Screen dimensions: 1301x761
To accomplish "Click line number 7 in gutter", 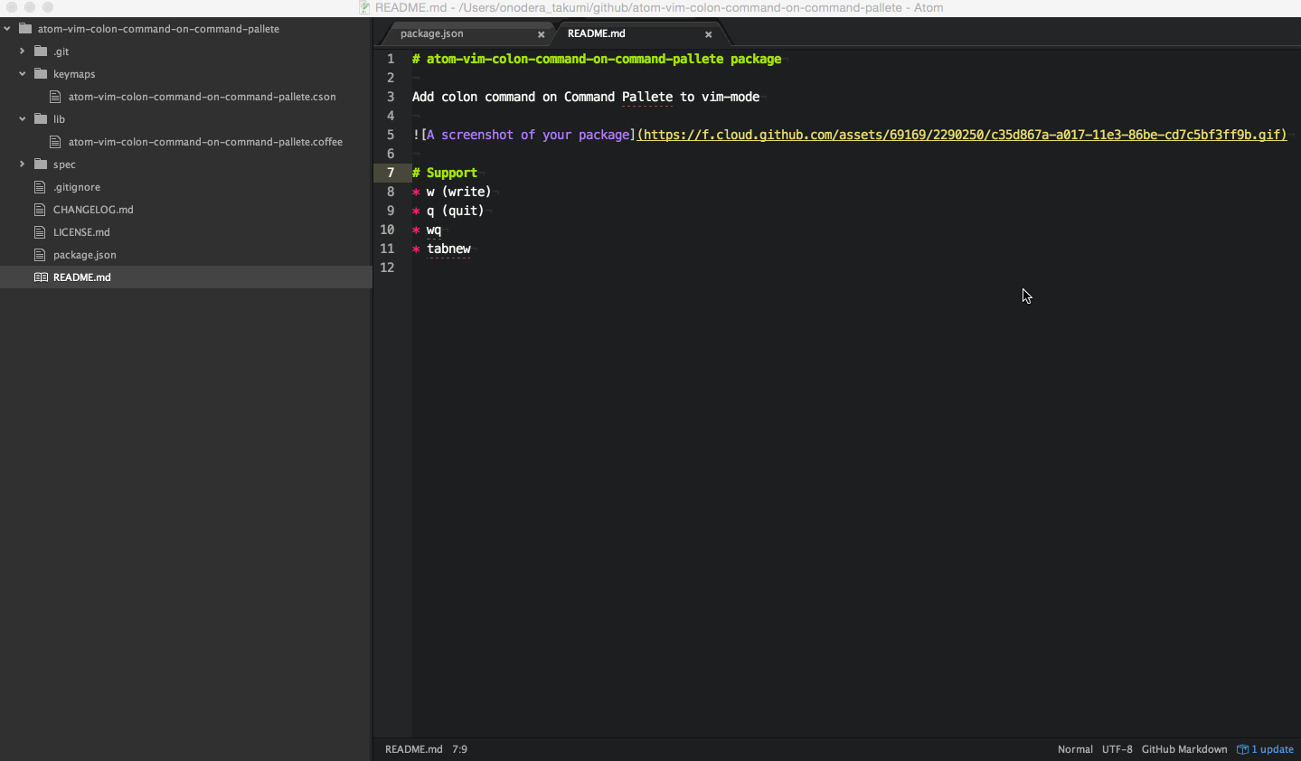I will click(x=391, y=173).
